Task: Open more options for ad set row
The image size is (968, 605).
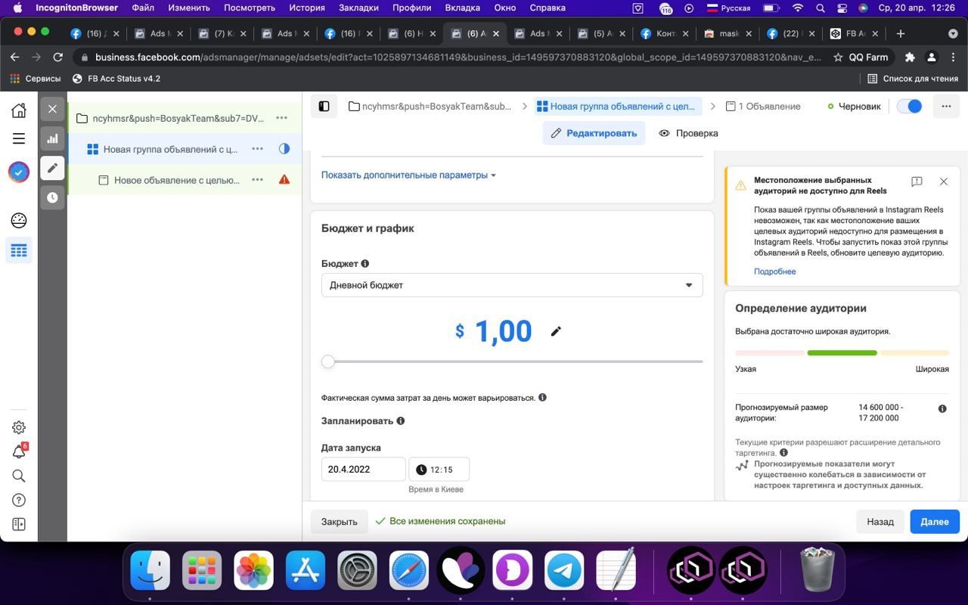Action: tap(257, 149)
